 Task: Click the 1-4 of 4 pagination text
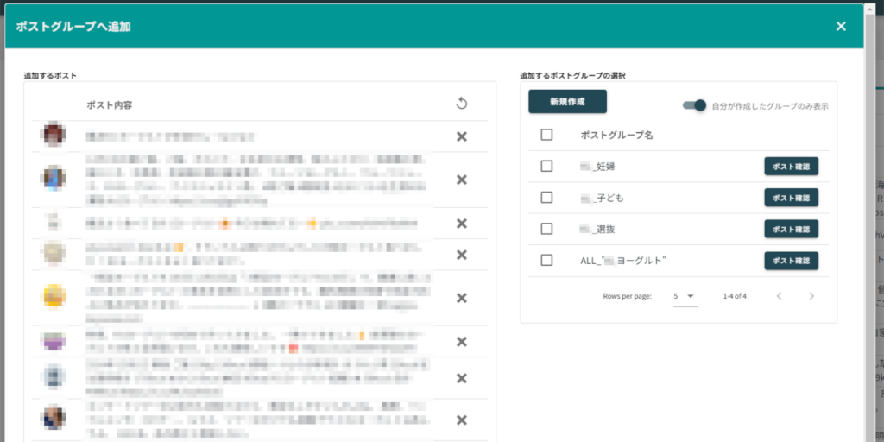point(735,296)
